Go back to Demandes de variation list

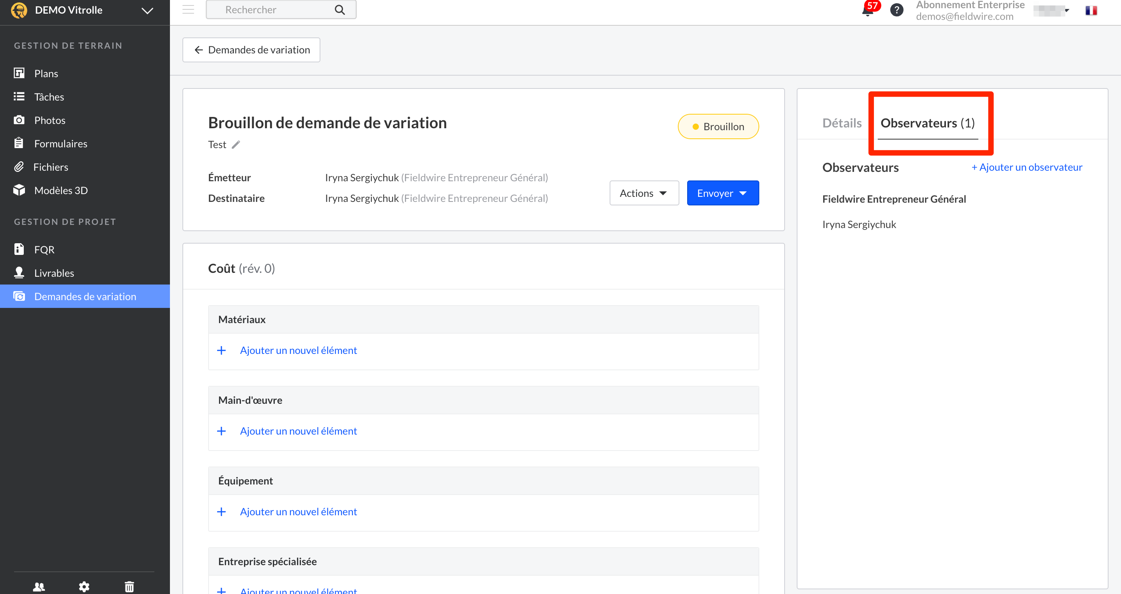[251, 49]
